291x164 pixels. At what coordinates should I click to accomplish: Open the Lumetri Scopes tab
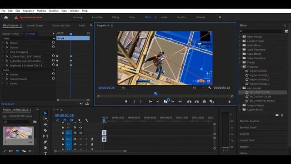pyautogui.click(x=35, y=26)
